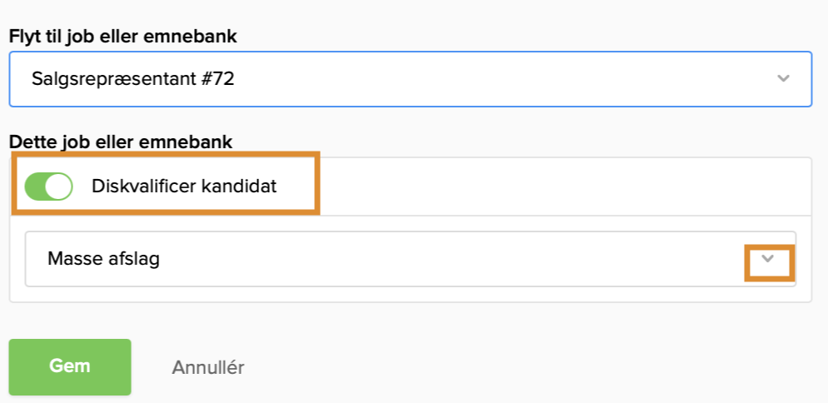Click the "Dette job eller emnebank" heading
The image size is (828, 403).
(121, 142)
